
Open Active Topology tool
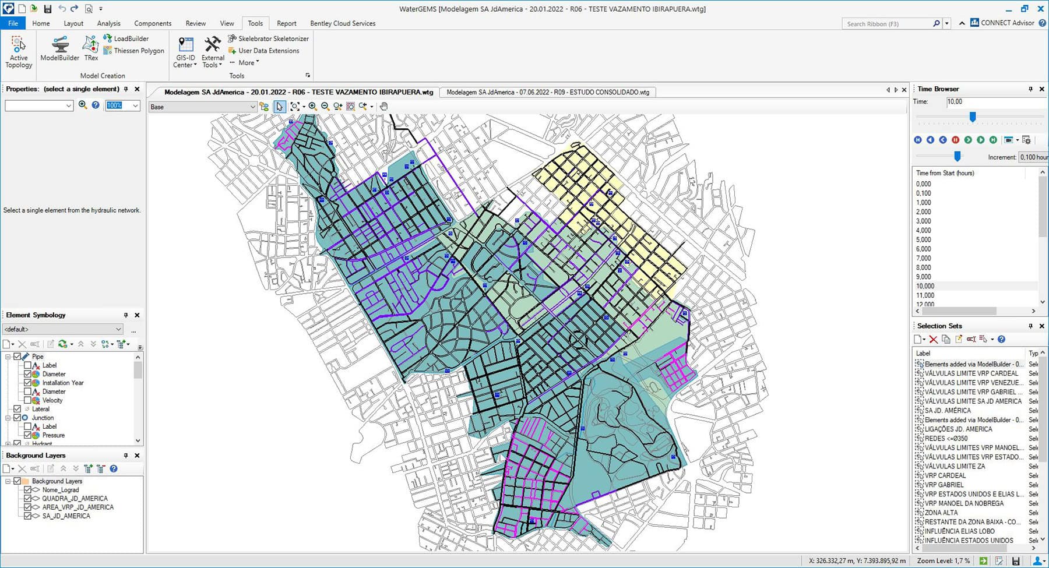pyautogui.click(x=19, y=52)
